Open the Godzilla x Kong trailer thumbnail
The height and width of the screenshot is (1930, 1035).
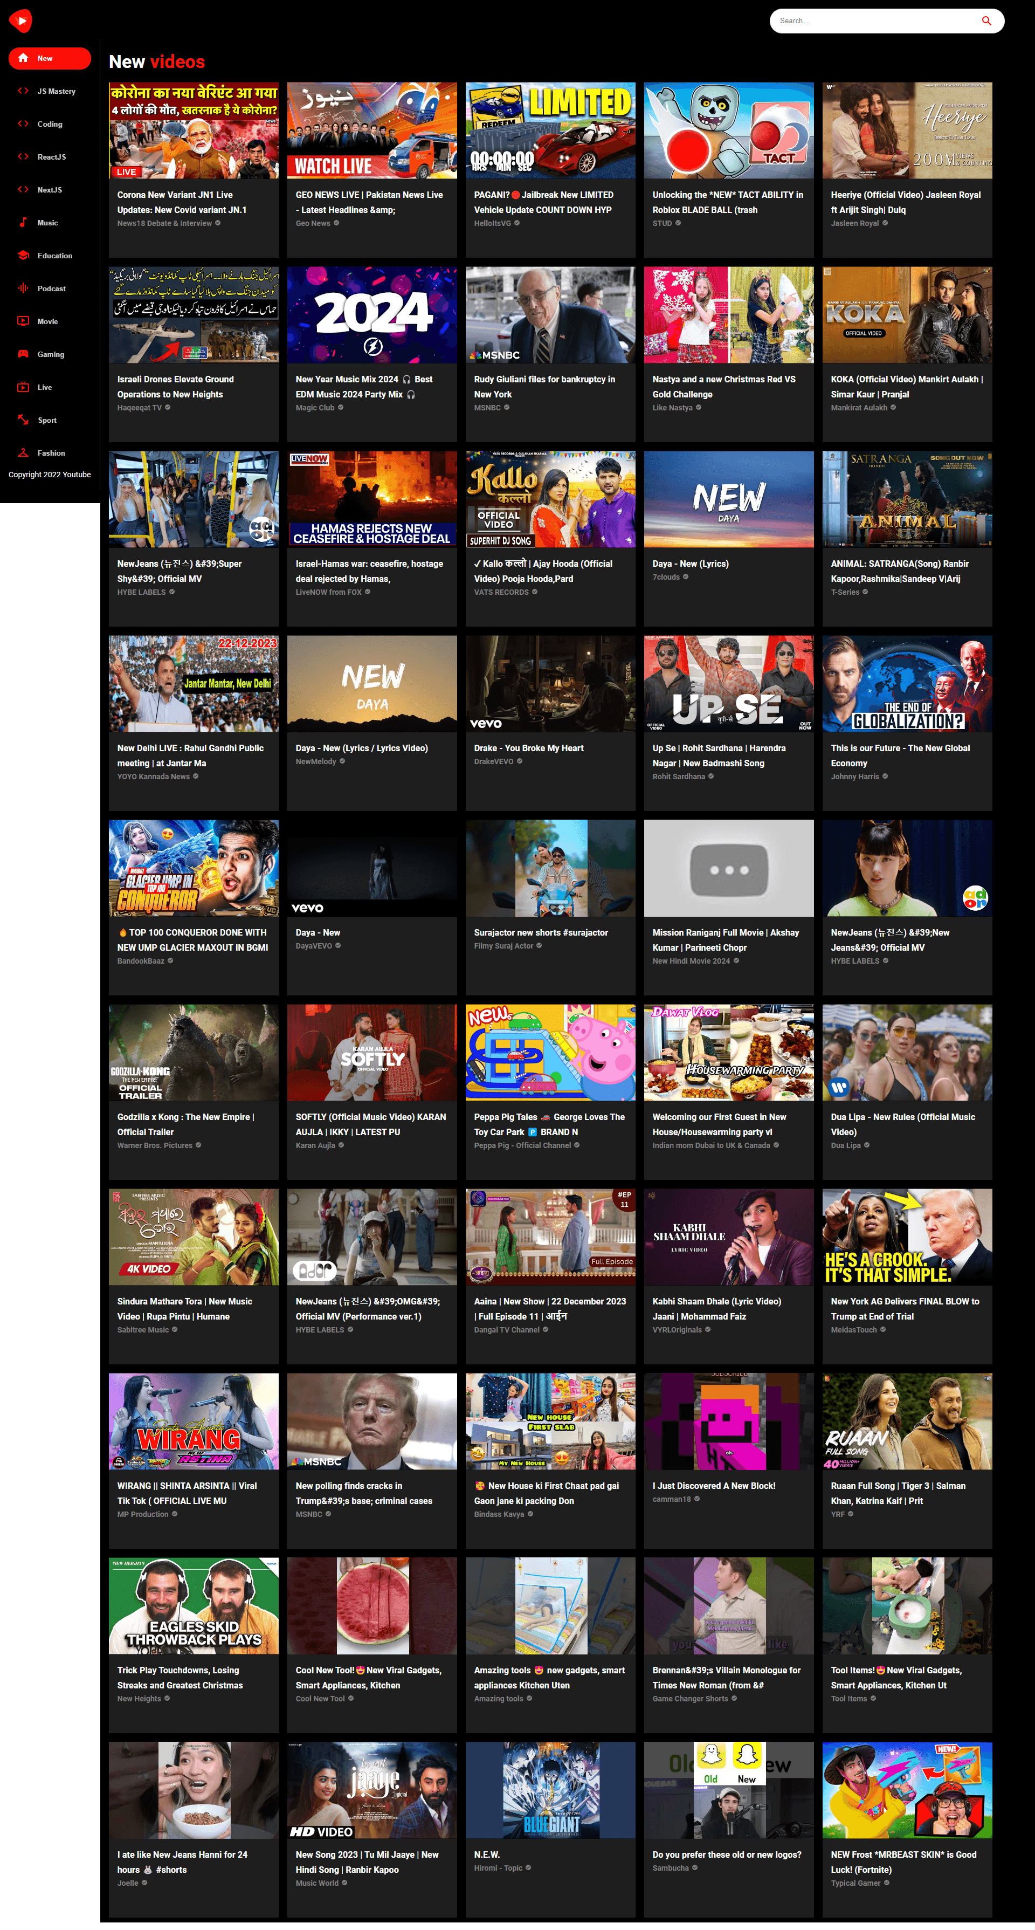tap(193, 1053)
